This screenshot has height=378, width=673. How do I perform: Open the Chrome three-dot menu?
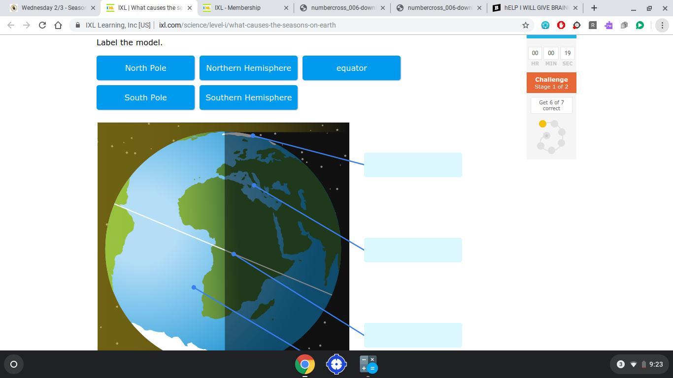662,25
